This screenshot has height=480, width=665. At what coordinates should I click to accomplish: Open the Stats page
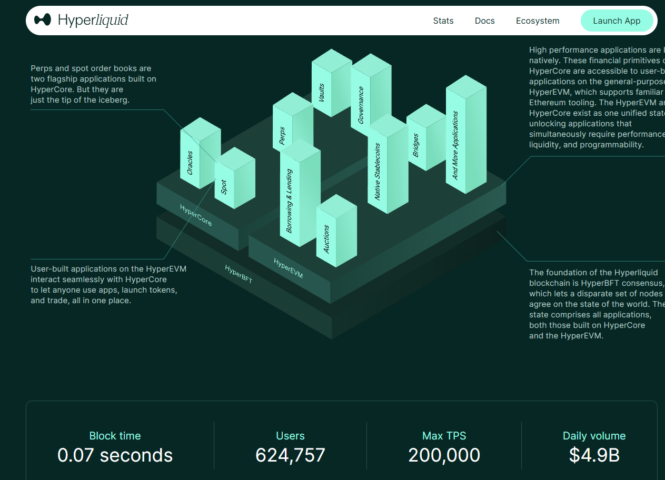[443, 21]
